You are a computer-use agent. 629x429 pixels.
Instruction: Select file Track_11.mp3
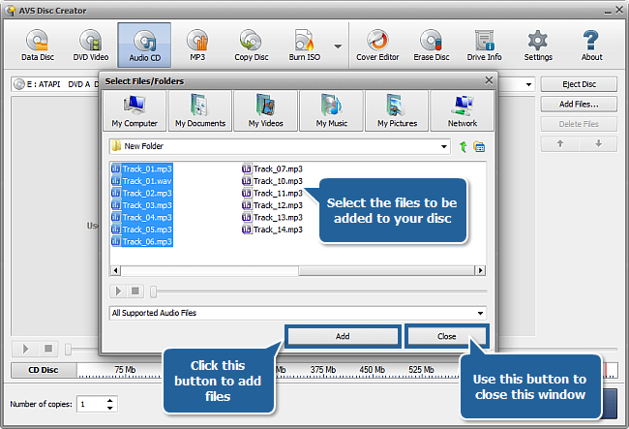pyautogui.click(x=272, y=193)
